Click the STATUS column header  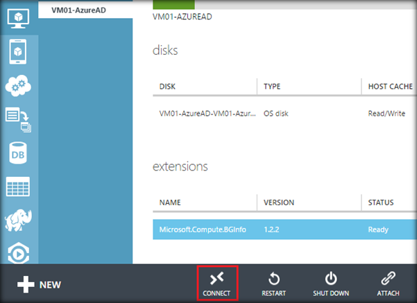pos(380,202)
